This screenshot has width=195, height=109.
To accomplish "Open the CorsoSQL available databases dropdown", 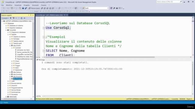I will point(29,11).
